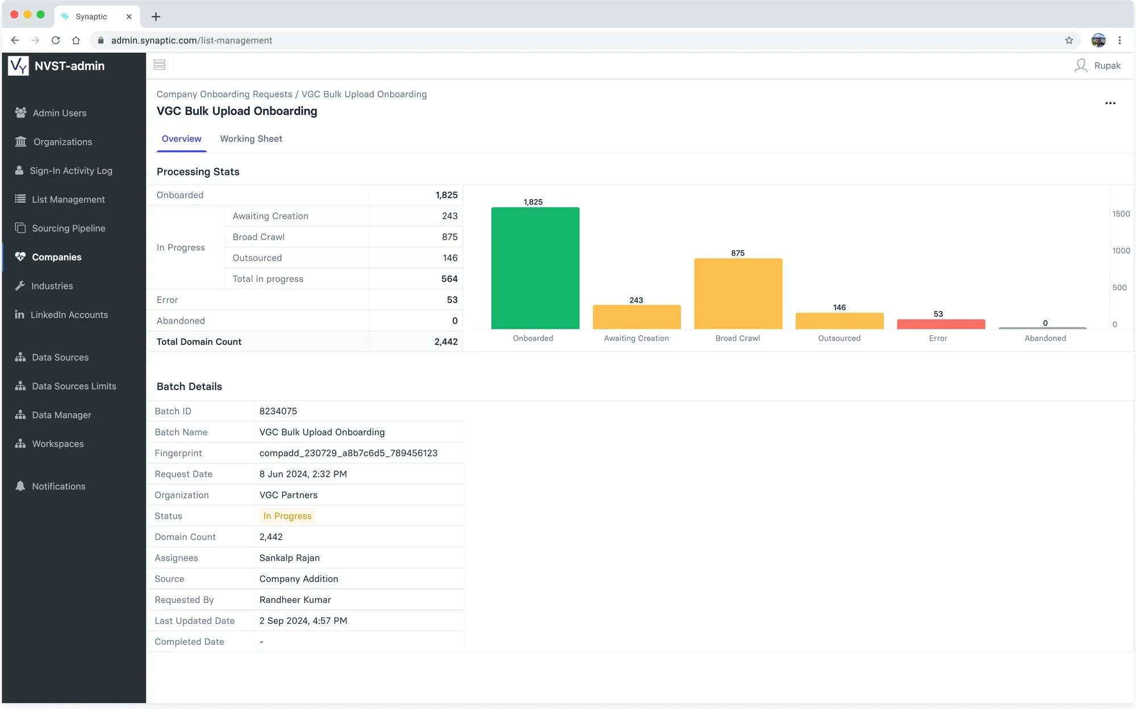Click the Awaiting Creation bar in chart

point(637,317)
